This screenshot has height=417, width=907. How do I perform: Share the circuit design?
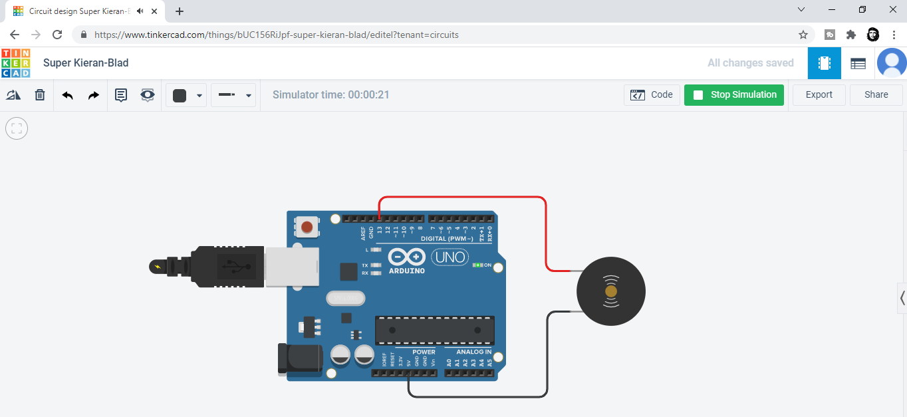pos(876,95)
